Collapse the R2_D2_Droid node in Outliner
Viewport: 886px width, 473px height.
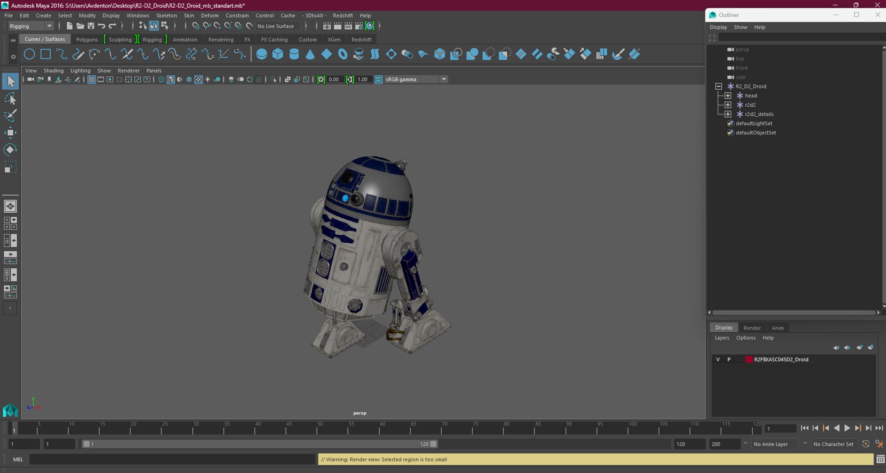click(x=718, y=86)
